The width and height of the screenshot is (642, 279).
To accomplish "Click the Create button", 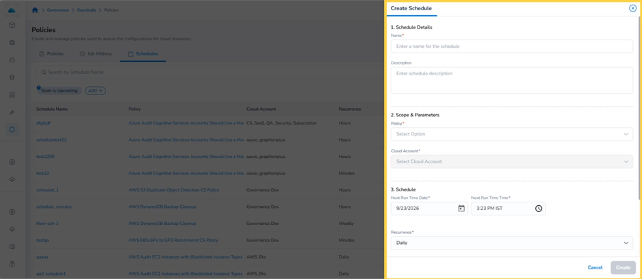I will (623, 267).
